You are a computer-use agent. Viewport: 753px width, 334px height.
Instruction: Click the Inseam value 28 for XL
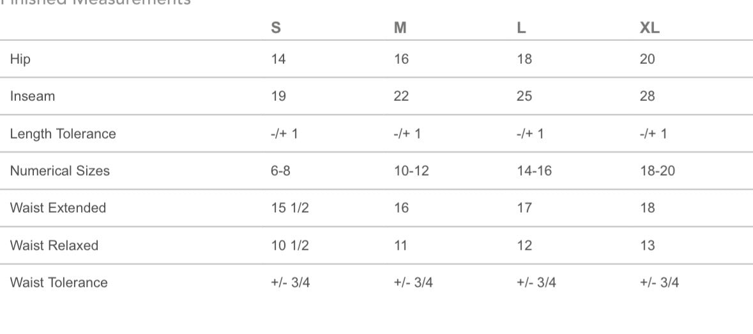(x=648, y=96)
